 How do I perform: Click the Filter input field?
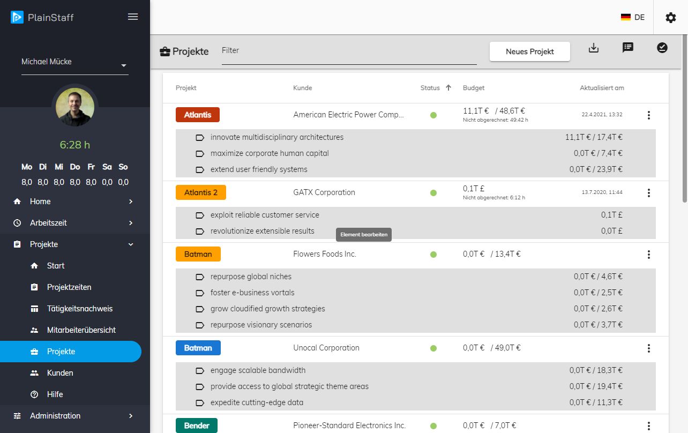click(348, 51)
